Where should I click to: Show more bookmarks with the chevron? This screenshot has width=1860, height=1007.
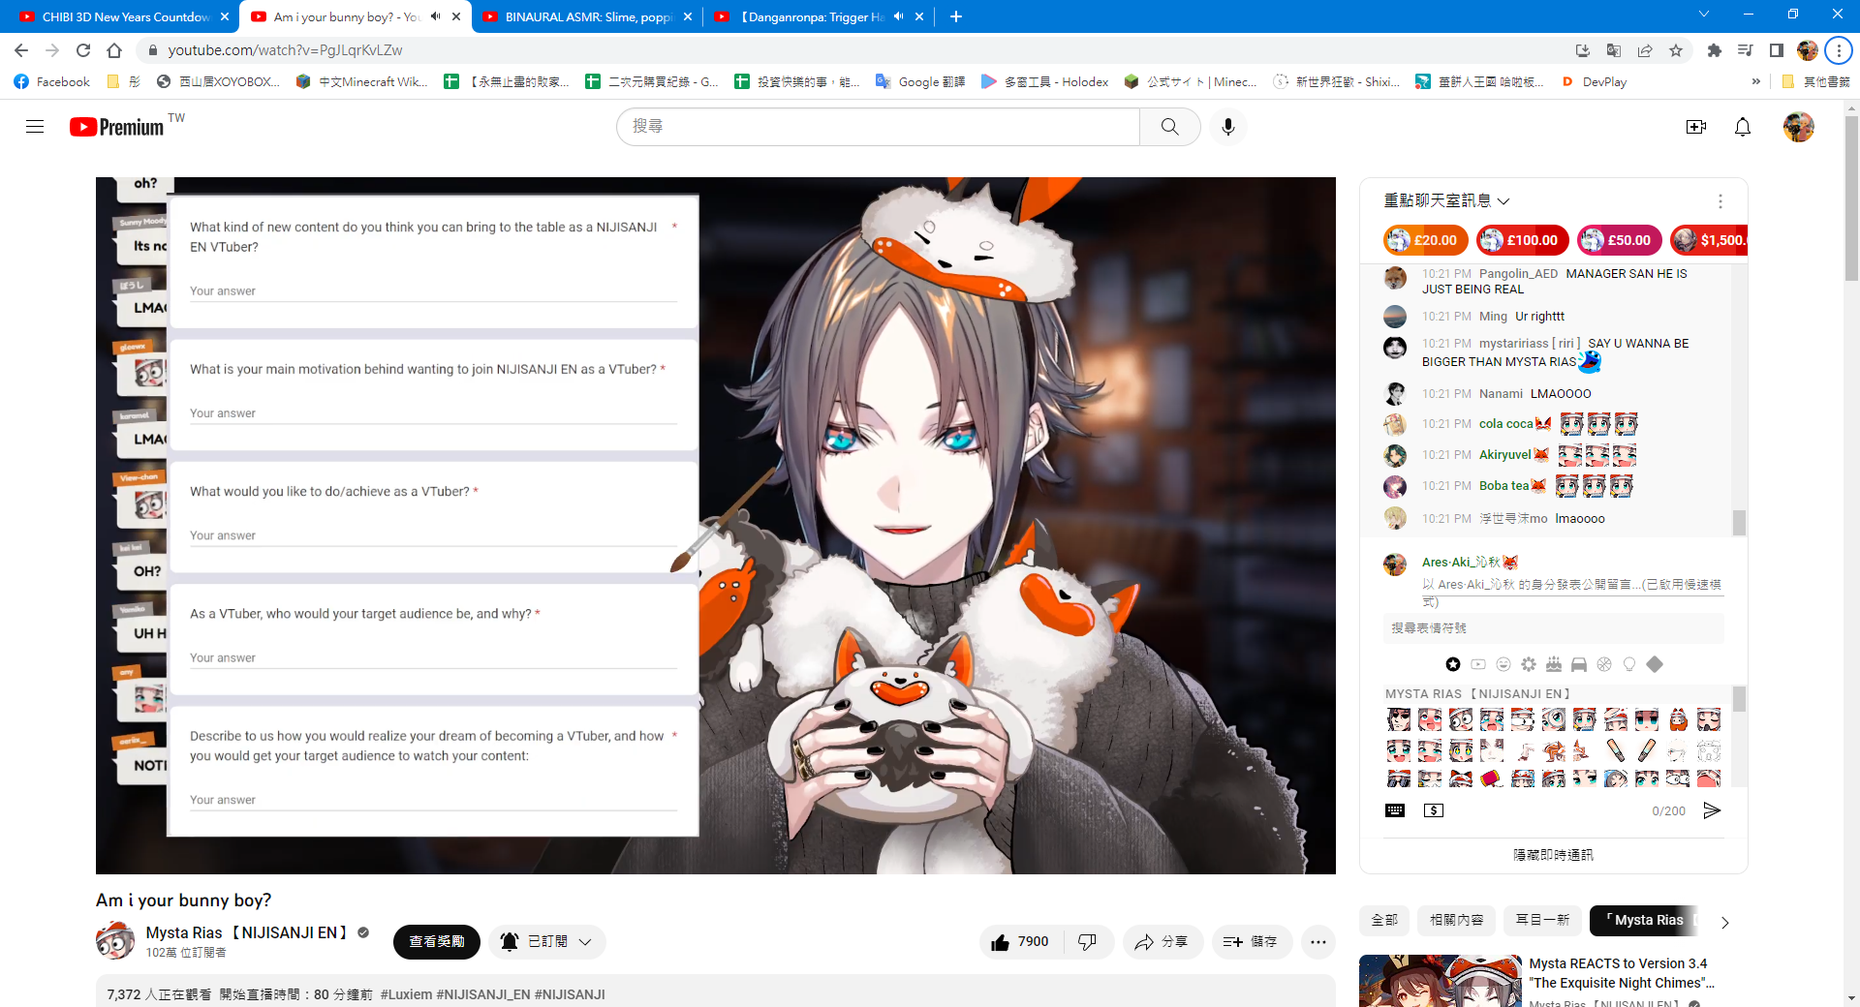[1755, 82]
